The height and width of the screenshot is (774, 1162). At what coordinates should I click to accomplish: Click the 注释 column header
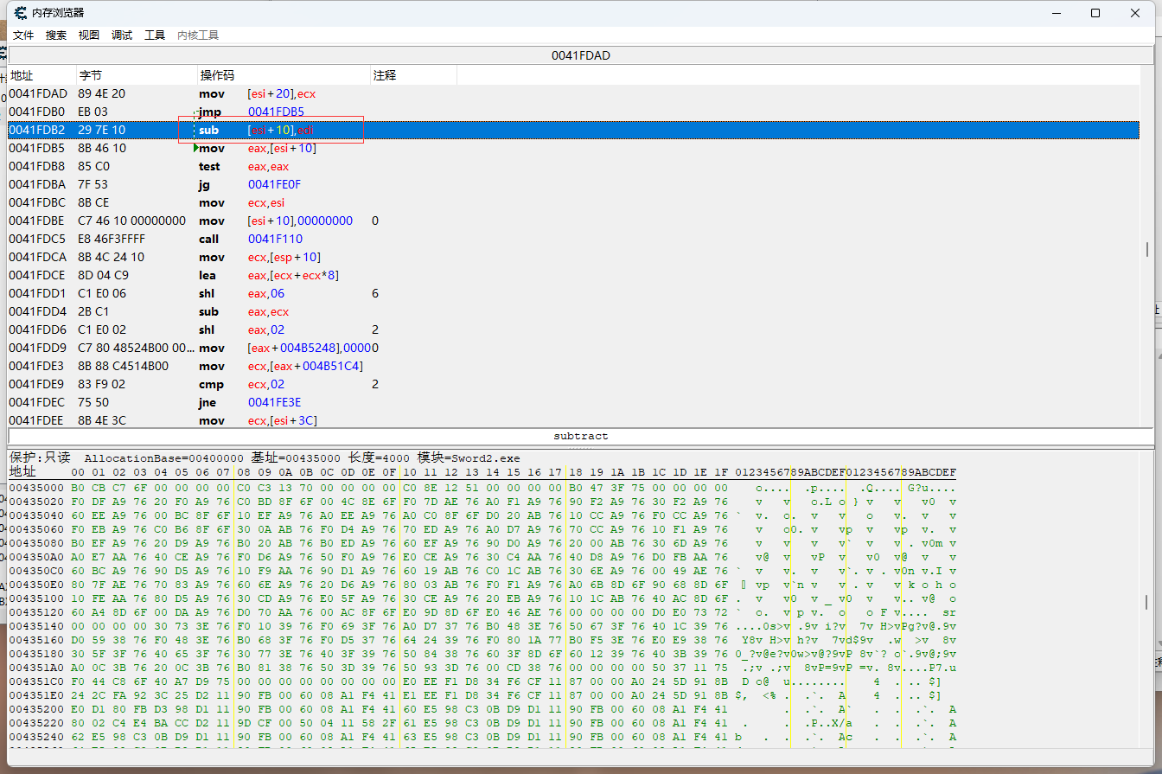(x=413, y=75)
